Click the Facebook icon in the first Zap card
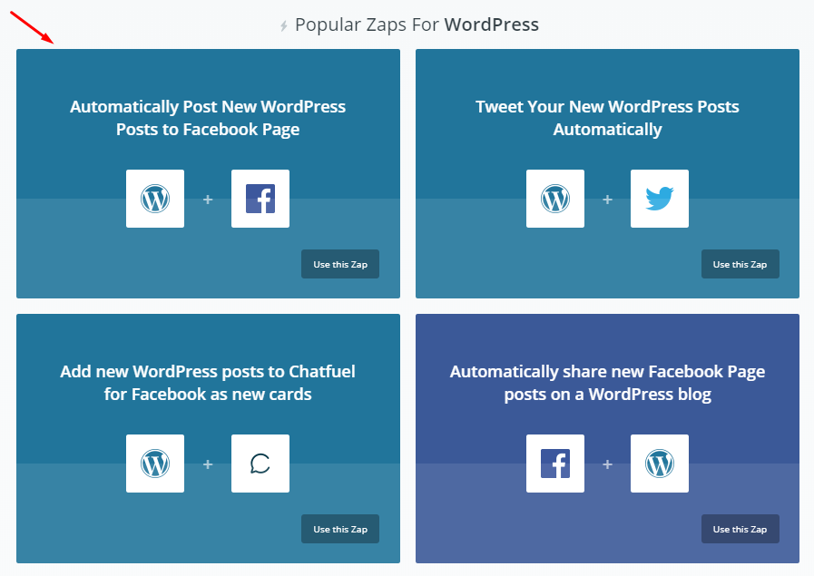This screenshot has height=576, width=814. pos(260,199)
